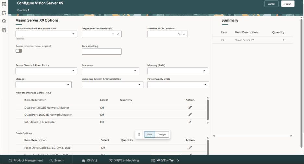304x164 pixels.
Task: Edit Fiber Optic Cable LC-LC row pencil
Action: point(190,148)
